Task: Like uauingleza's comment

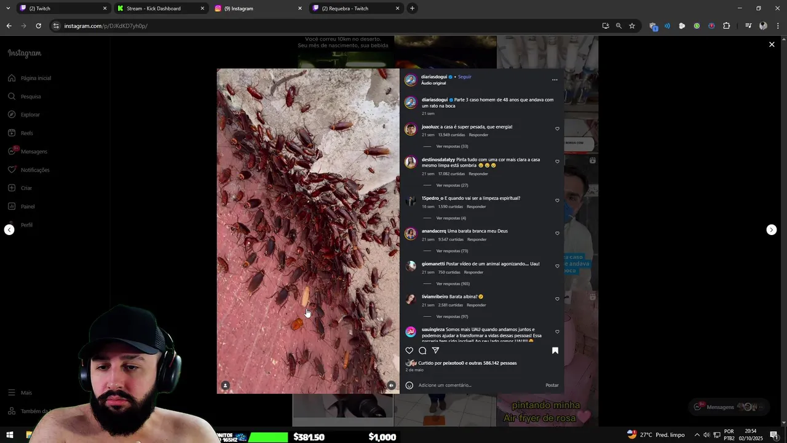Action: tap(558, 332)
